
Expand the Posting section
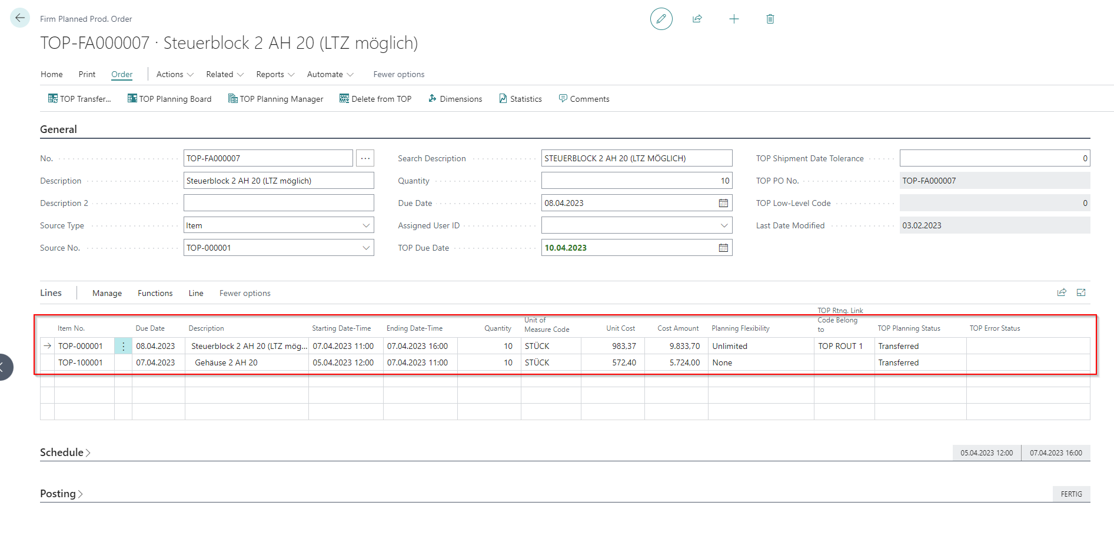(x=61, y=494)
